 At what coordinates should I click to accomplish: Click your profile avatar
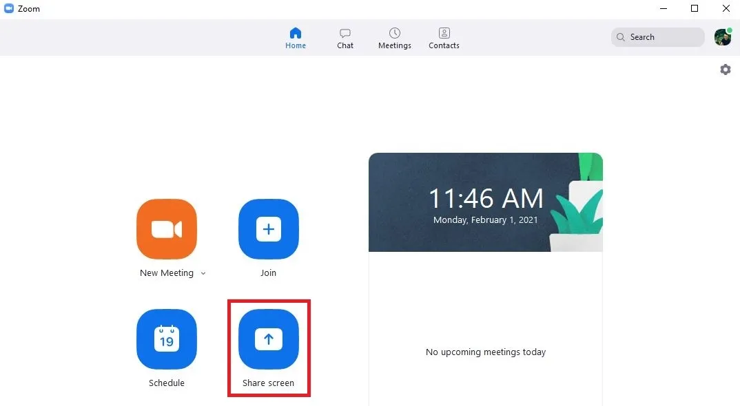tap(722, 36)
